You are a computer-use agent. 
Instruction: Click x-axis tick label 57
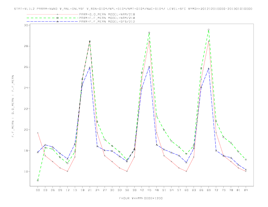[x=179, y=190]
